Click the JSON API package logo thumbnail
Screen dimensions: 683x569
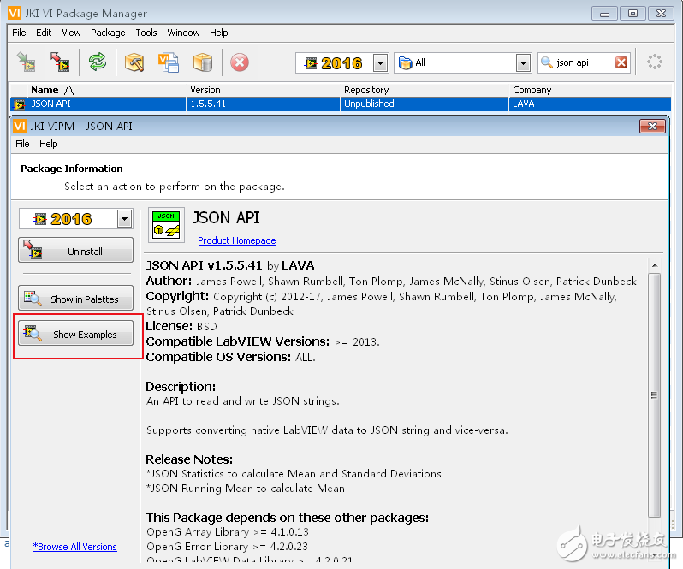click(166, 225)
